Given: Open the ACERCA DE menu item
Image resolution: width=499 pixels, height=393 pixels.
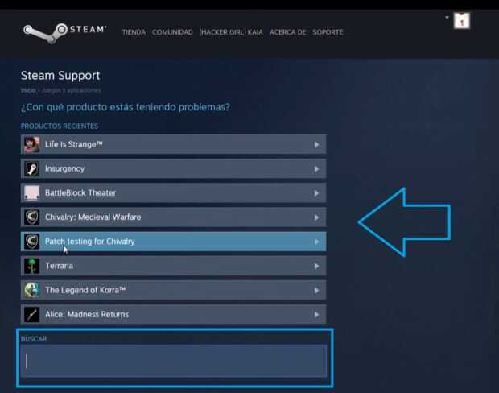Looking at the screenshot, I should 287,32.
